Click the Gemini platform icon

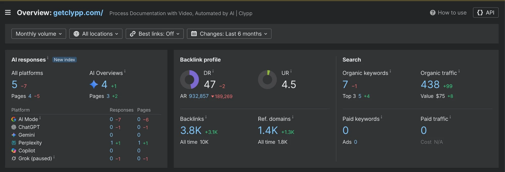tap(14, 135)
